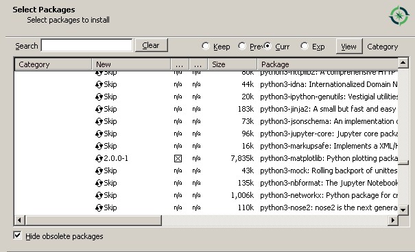Image resolution: width=415 pixels, height=252 pixels.
Task: Click the Clear search button
Action: point(152,45)
